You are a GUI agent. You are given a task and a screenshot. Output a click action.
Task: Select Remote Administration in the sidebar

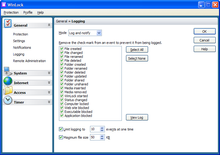[x=29, y=61]
